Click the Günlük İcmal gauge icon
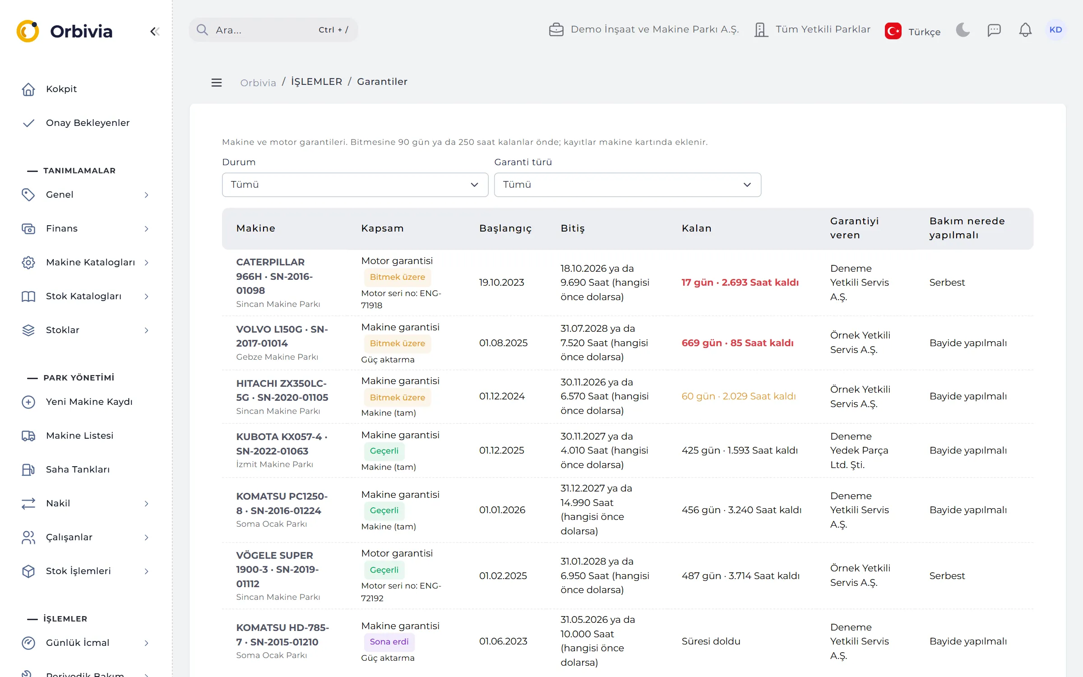Viewport: 1083px width, 677px height. click(x=28, y=643)
